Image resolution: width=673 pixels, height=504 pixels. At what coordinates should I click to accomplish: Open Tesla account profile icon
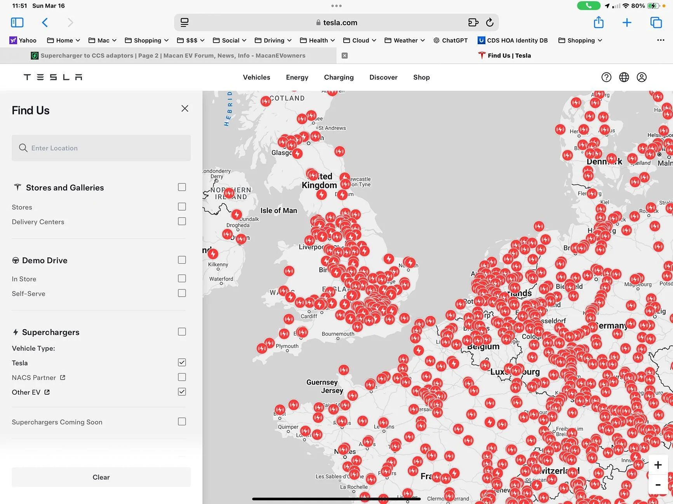[x=642, y=77]
